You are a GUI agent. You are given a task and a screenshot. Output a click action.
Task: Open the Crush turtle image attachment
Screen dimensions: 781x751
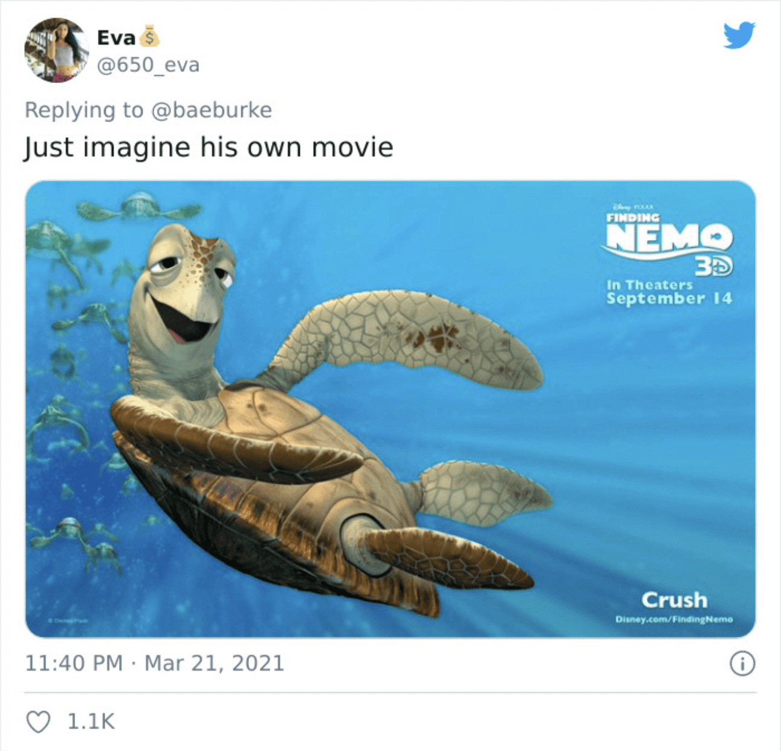pyautogui.click(x=390, y=409)
